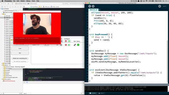Image resolution: width=169 pixels, height=95 pixels.
Task: Open the Xcode related items grid icon
Action: (24, 7)
